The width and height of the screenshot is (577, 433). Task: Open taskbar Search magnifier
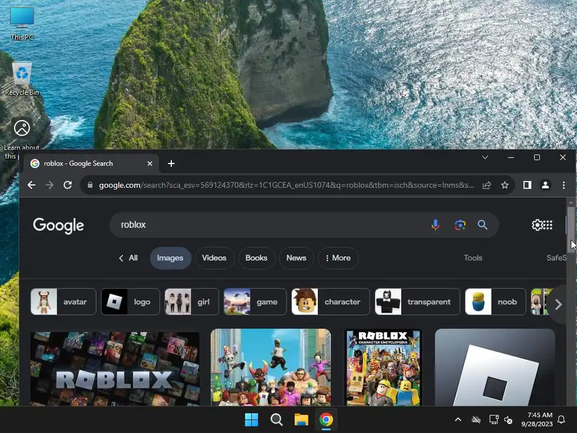click(x=276, y=419)
